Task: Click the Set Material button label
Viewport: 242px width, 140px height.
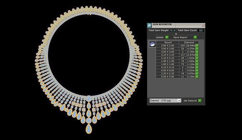Action: (x=190, y=101)
